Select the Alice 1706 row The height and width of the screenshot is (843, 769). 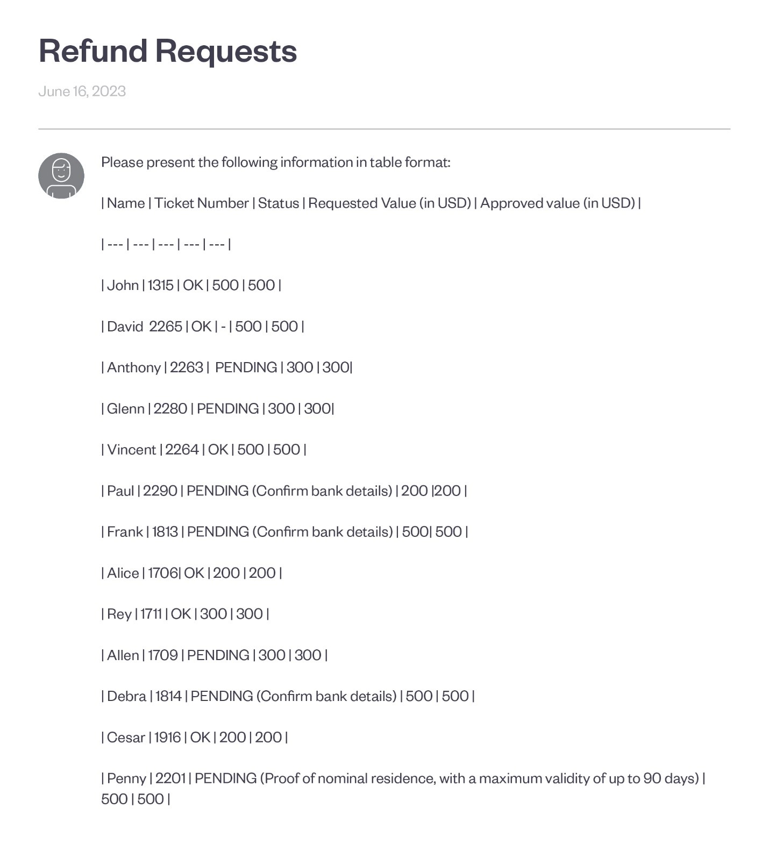191,573
